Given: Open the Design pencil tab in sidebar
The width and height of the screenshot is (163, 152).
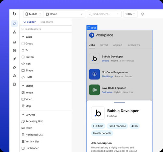Looking at the screenshot, I should 14,24.
